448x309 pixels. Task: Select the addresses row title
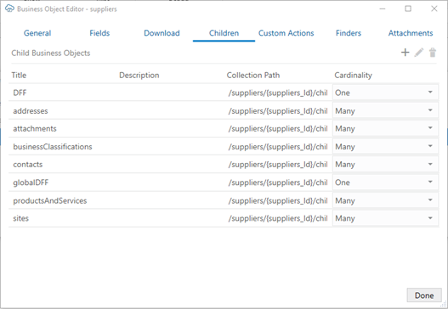31,111
